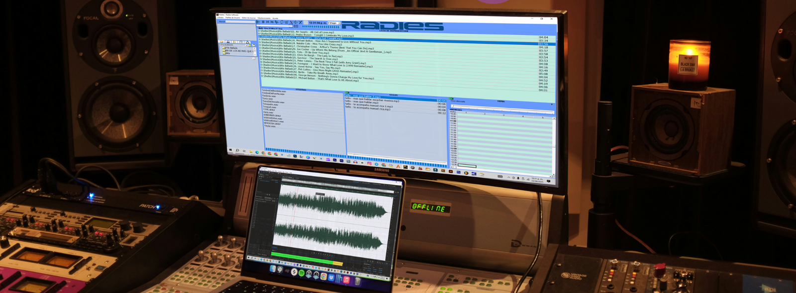Click the taskbar clock and date
Viewport: 796px width, 293px height.
(x=536, y=180)
